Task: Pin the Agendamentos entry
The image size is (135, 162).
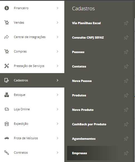Action: coord(126,139)
